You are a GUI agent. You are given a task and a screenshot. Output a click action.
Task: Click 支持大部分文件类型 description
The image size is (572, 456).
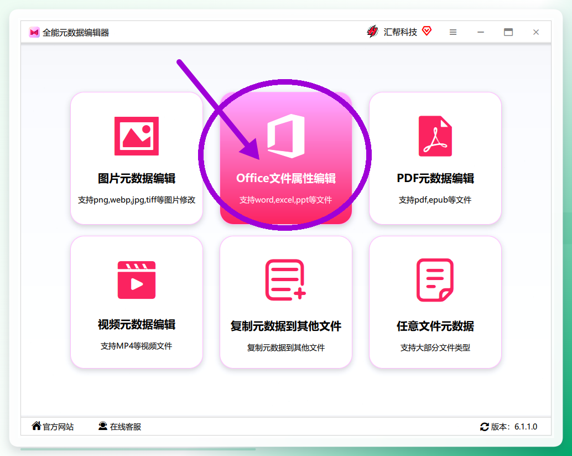(435, 348)
